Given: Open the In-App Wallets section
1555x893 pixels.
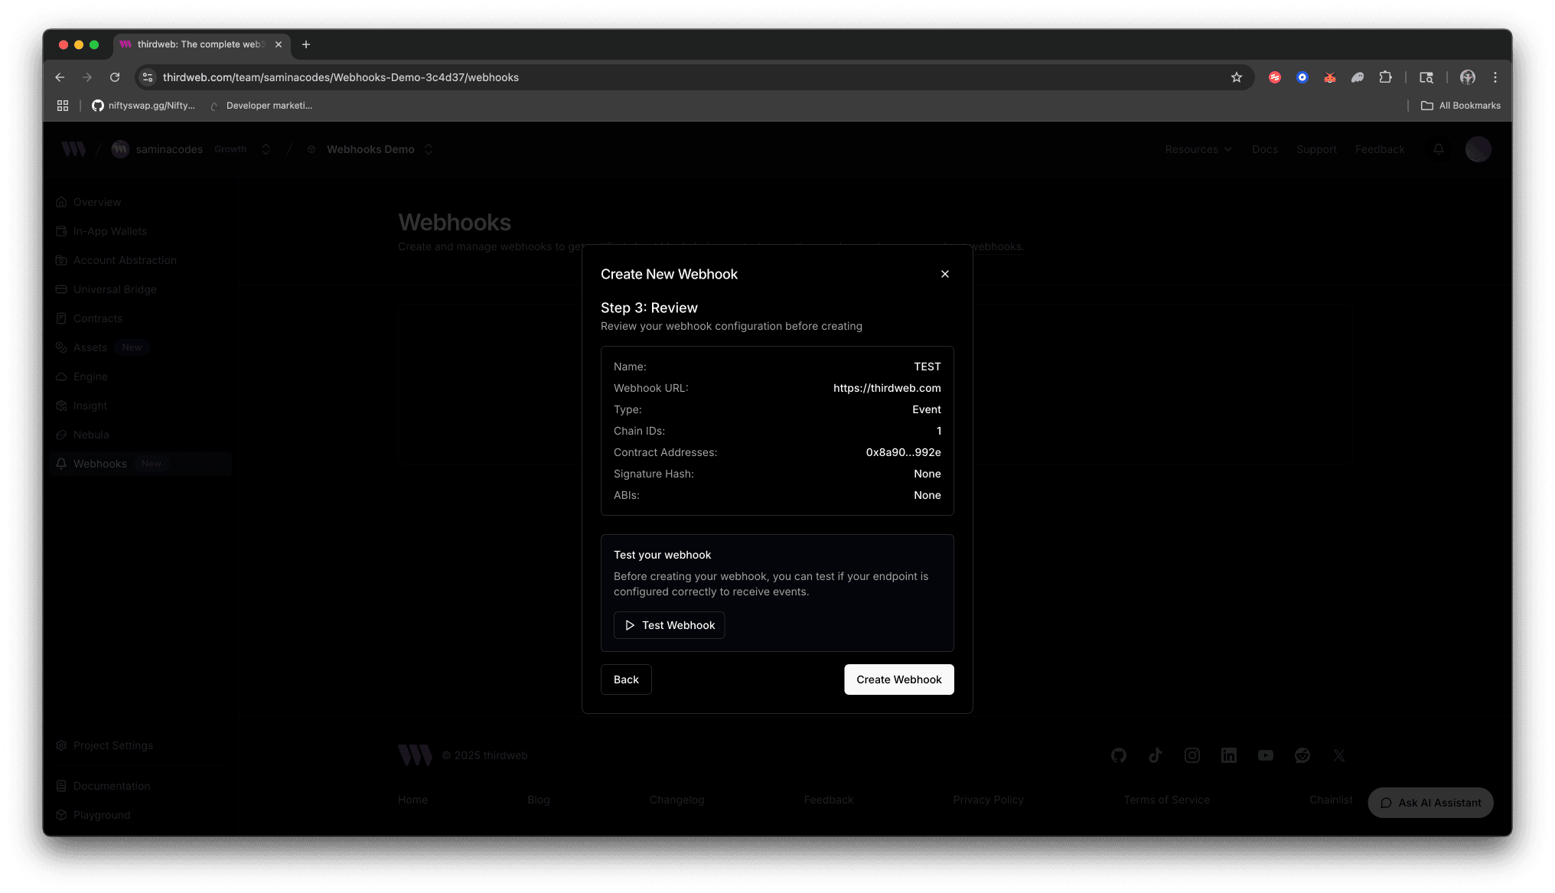Looking at the screenshot, I should 109,230.
